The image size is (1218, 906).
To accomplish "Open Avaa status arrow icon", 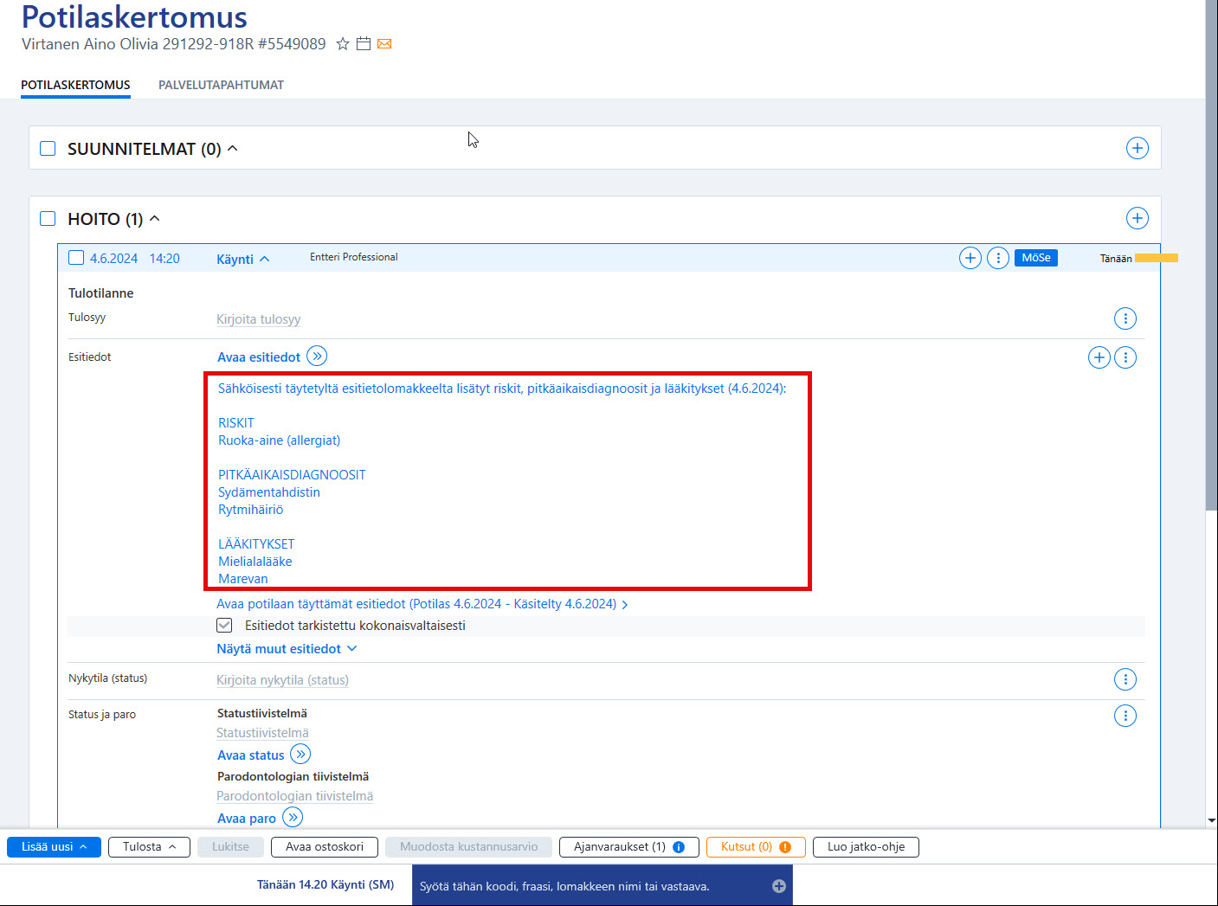I will (300, 755).
